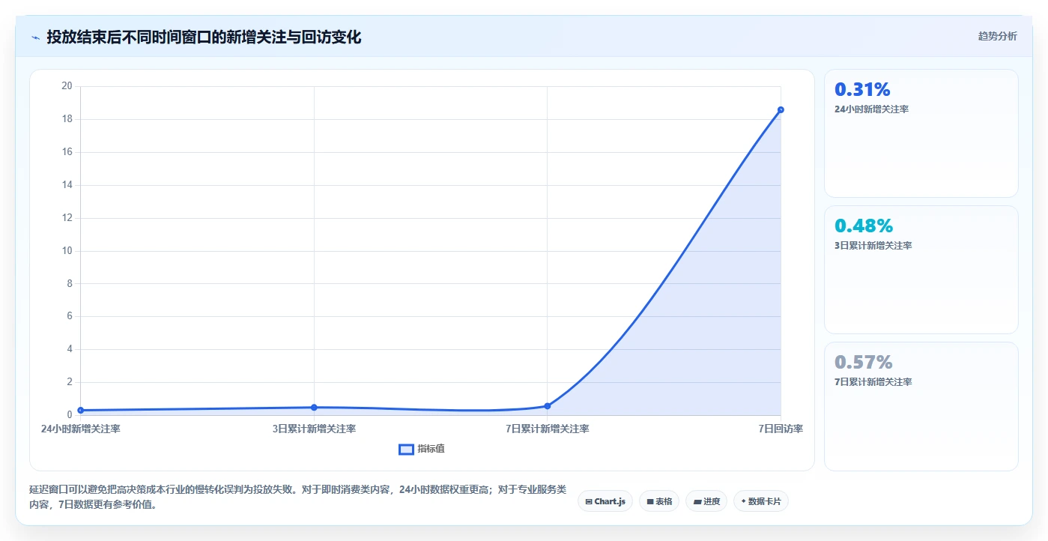This screenshot has width=1048, height=541.
Task: Click the 24小时新增关注率 data point
Action: 81,410
